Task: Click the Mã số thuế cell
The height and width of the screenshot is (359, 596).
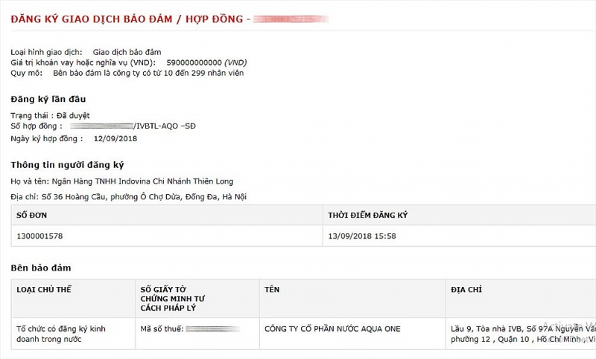Action: [197, 334]
